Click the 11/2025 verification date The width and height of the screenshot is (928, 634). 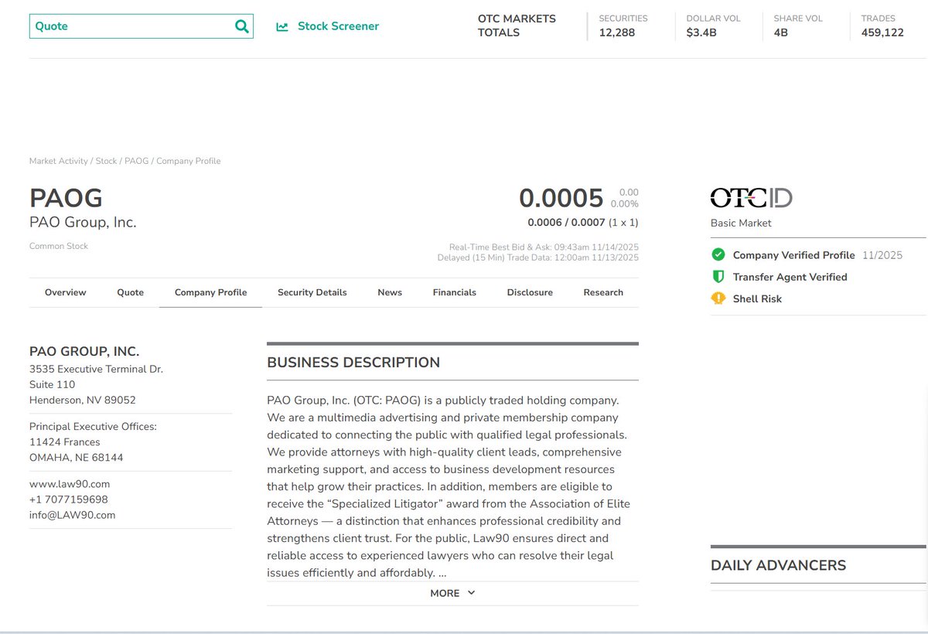pyautogui.click(x=882, y=255)
